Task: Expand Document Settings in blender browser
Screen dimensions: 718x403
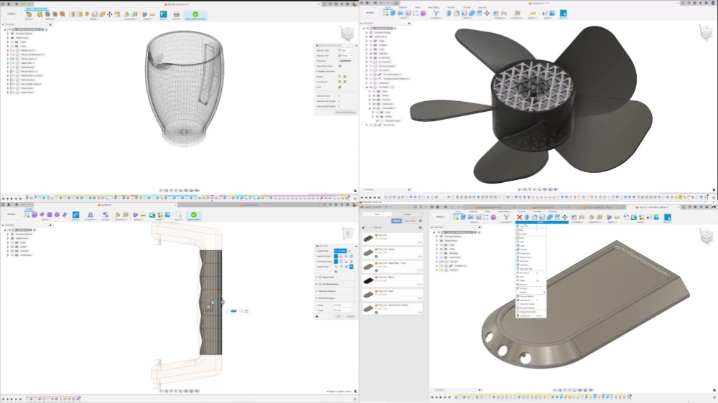Action: (7, 34)
